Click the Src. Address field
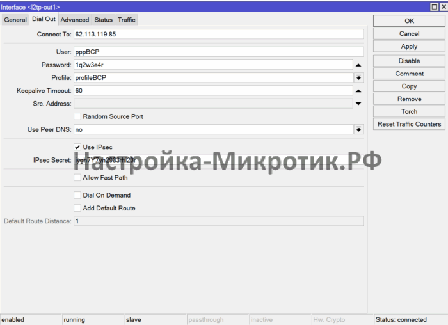This screenshot has width=448, height=325. click(x=213, y=104)
